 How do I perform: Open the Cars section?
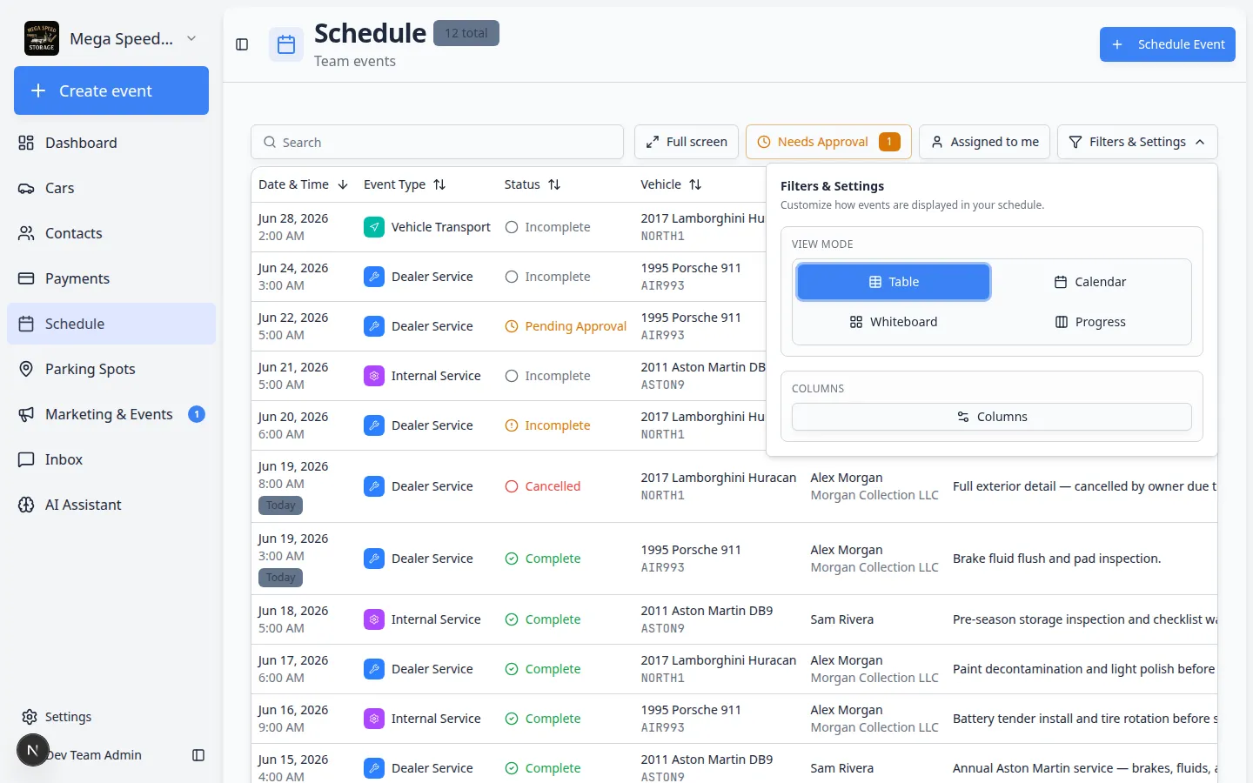coord(111,188)
